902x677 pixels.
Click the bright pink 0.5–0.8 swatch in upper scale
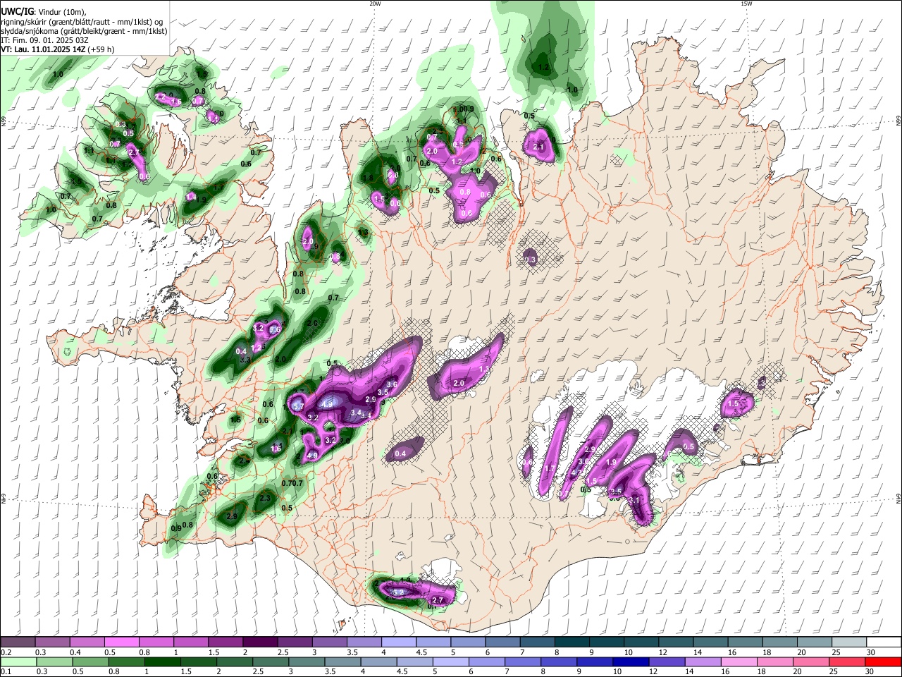pyautogui.click(x=121, y=642)
